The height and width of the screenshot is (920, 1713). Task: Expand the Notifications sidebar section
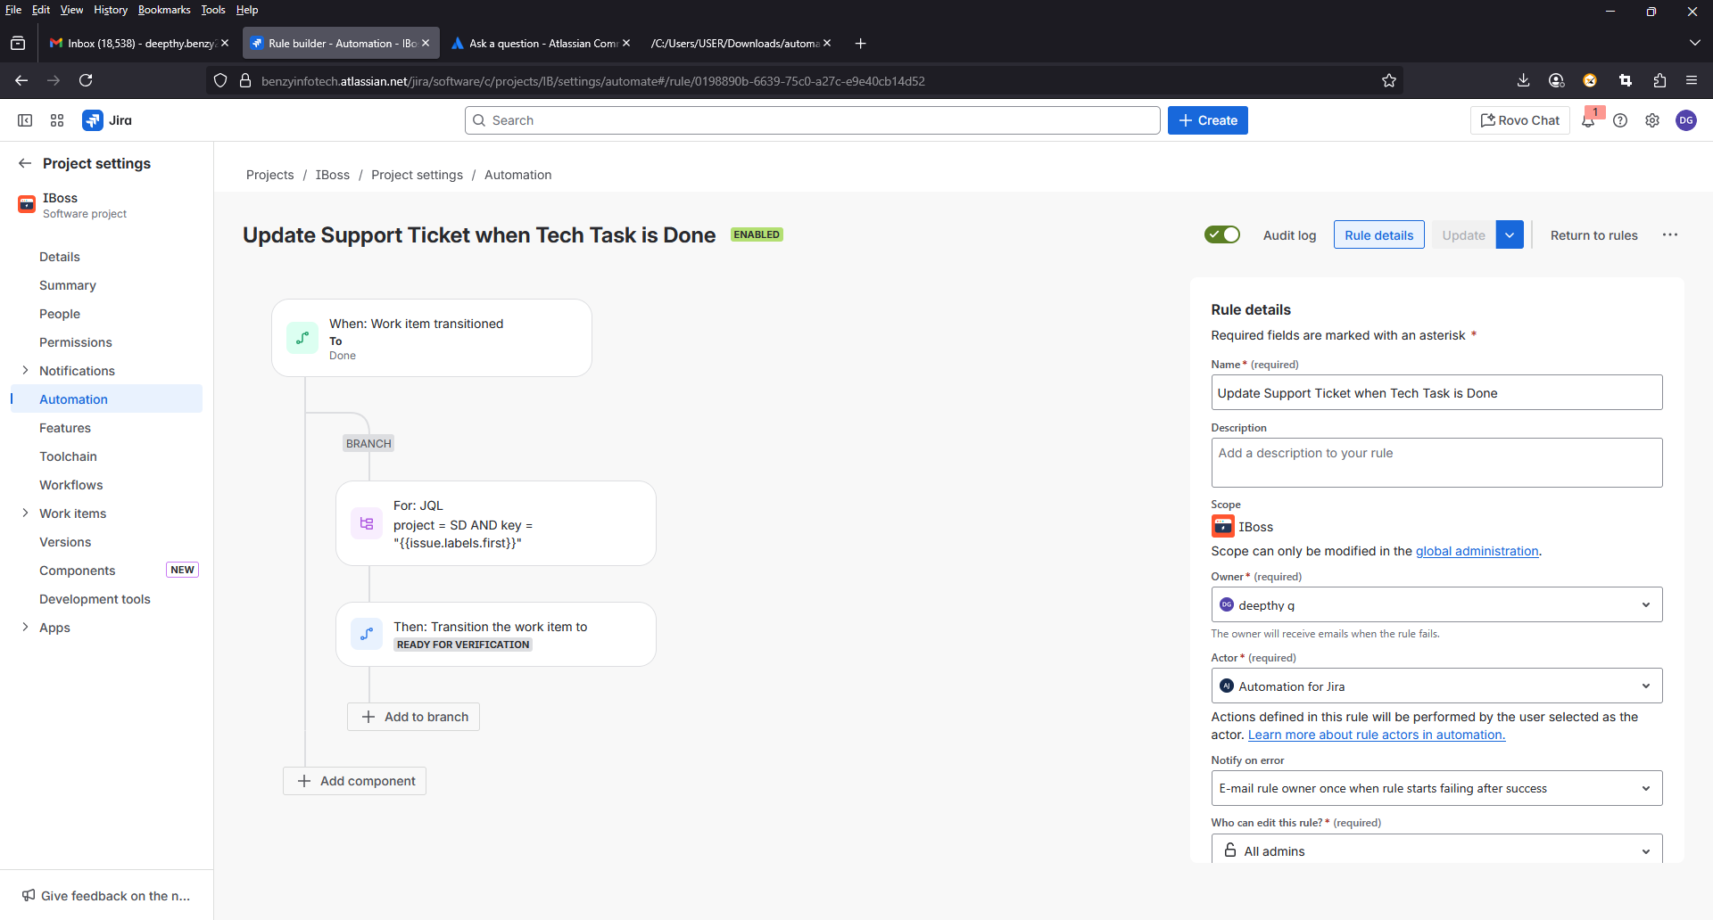(x=25, y=370)
